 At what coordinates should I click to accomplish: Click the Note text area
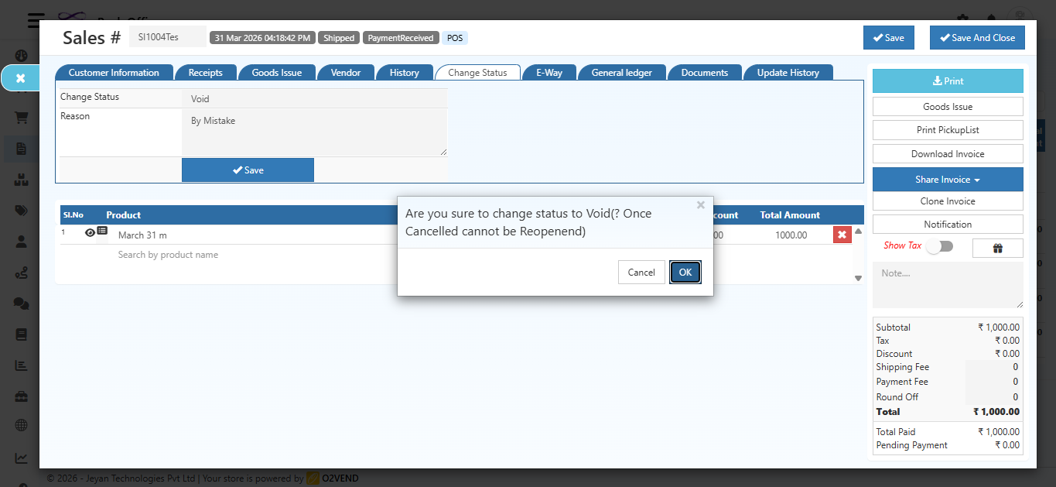[947, 286]
